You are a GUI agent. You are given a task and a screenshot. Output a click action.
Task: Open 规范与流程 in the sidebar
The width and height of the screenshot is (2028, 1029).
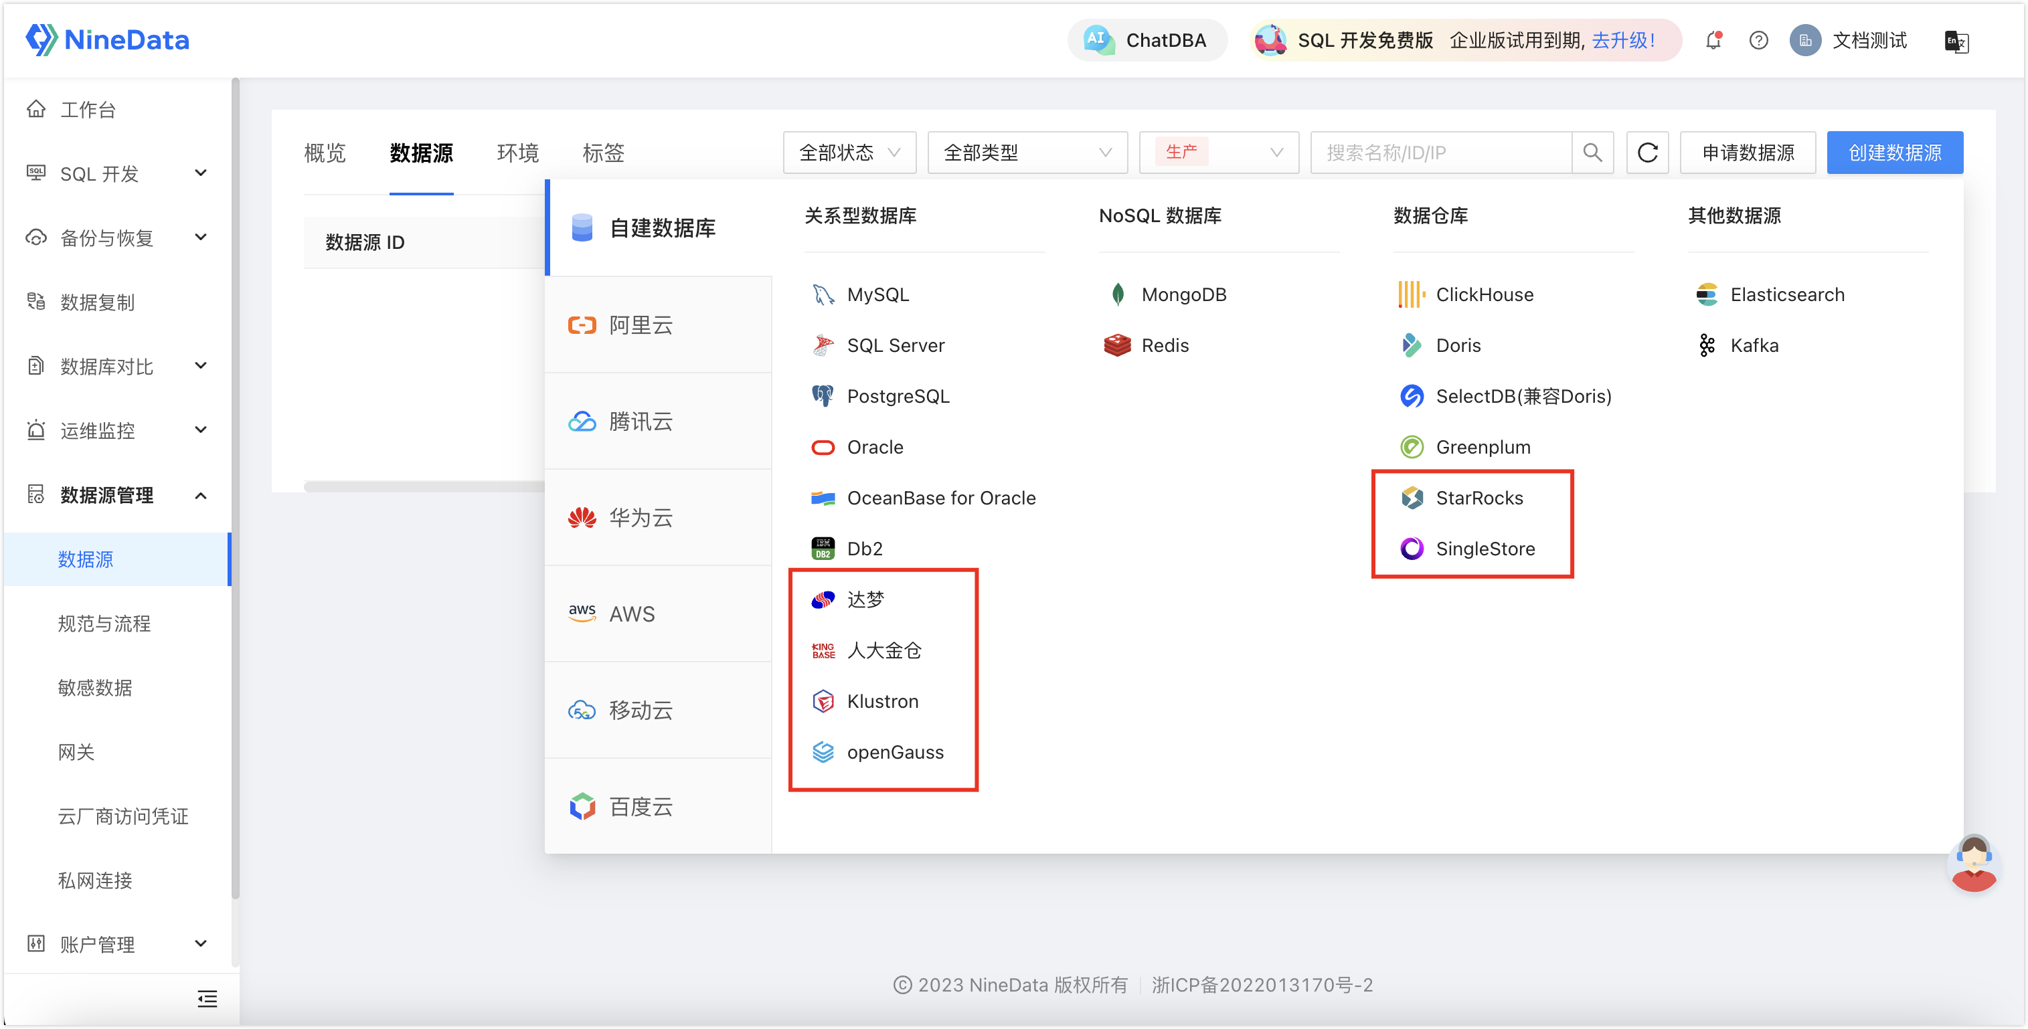click(104, 623)
